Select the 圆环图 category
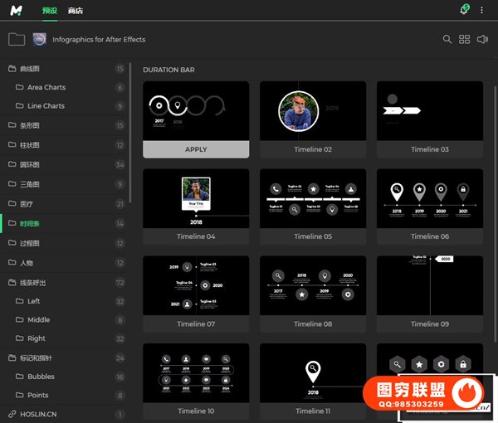 tap(30, 164)
